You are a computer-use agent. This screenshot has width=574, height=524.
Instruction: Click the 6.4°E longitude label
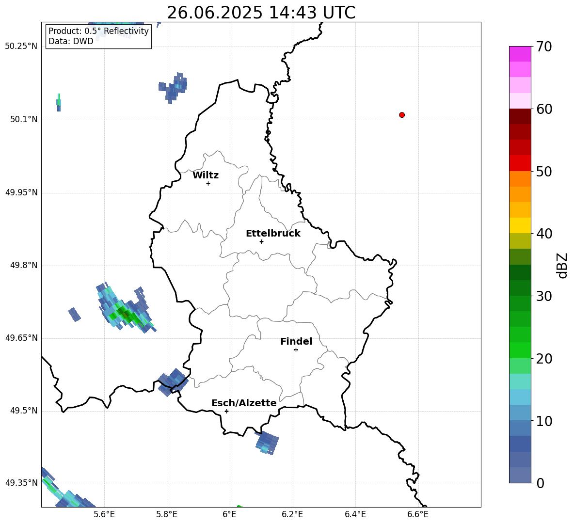355,514
